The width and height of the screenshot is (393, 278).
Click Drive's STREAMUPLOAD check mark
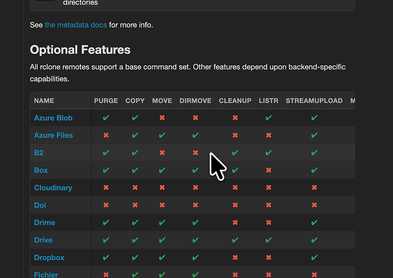314,240
